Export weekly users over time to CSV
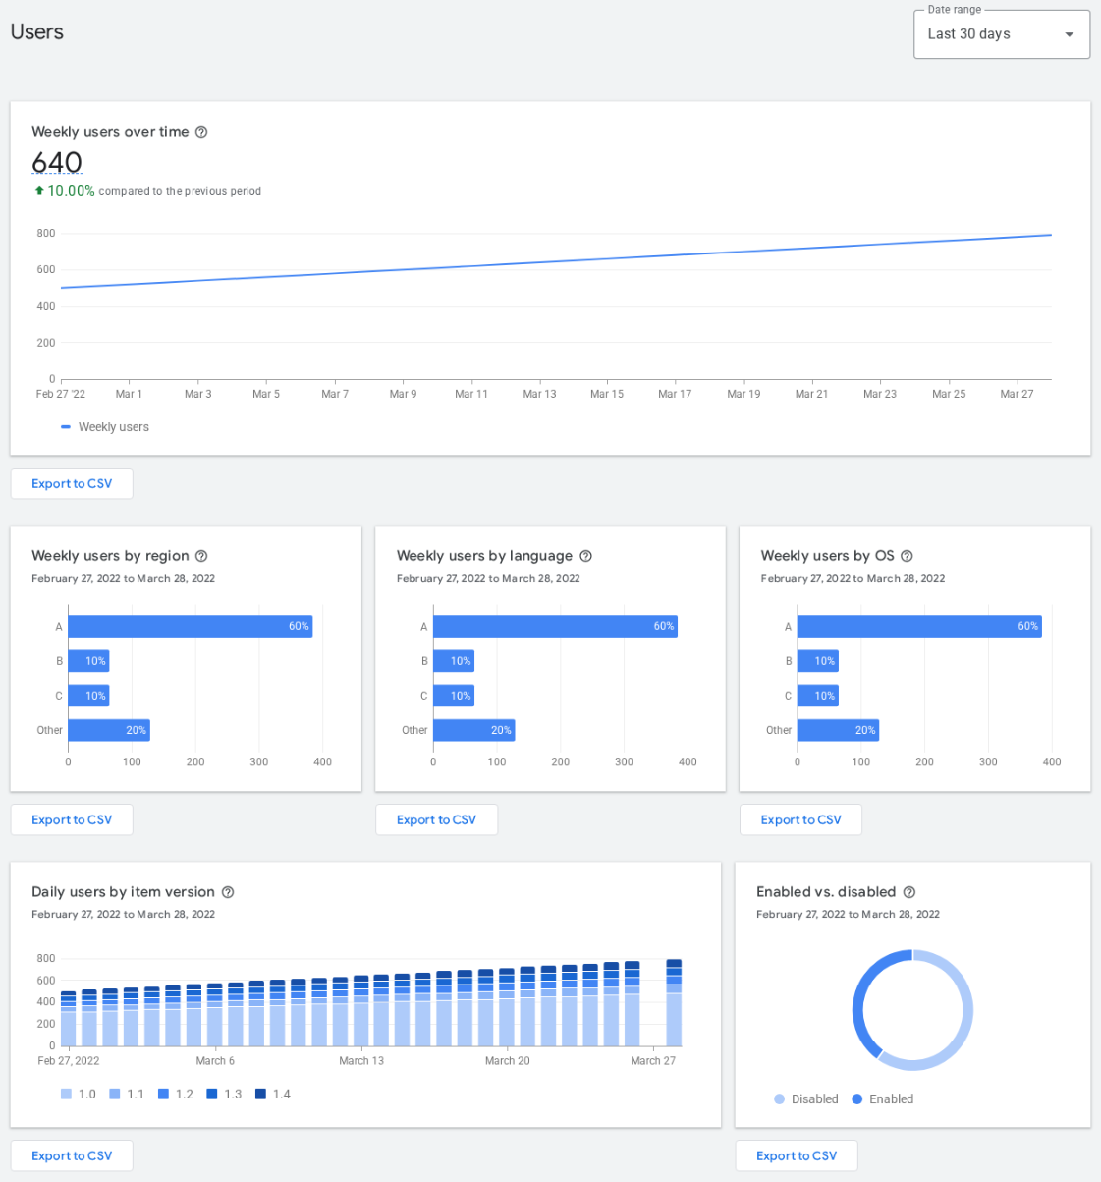This screenshot has height=1182, width=1101. pos(72,483)
